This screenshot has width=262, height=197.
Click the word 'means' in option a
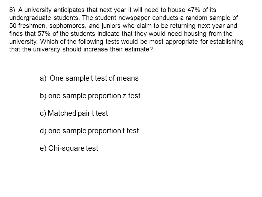(127, 79)
